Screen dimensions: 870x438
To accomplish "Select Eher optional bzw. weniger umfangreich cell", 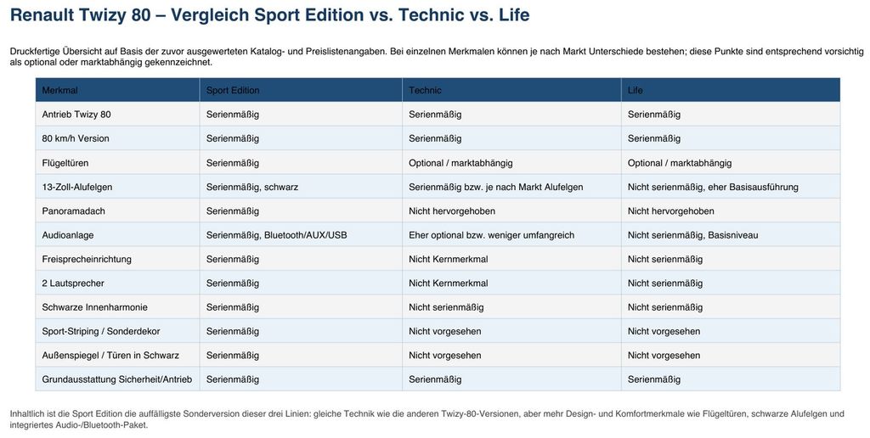I will click(x=492, y=235).
